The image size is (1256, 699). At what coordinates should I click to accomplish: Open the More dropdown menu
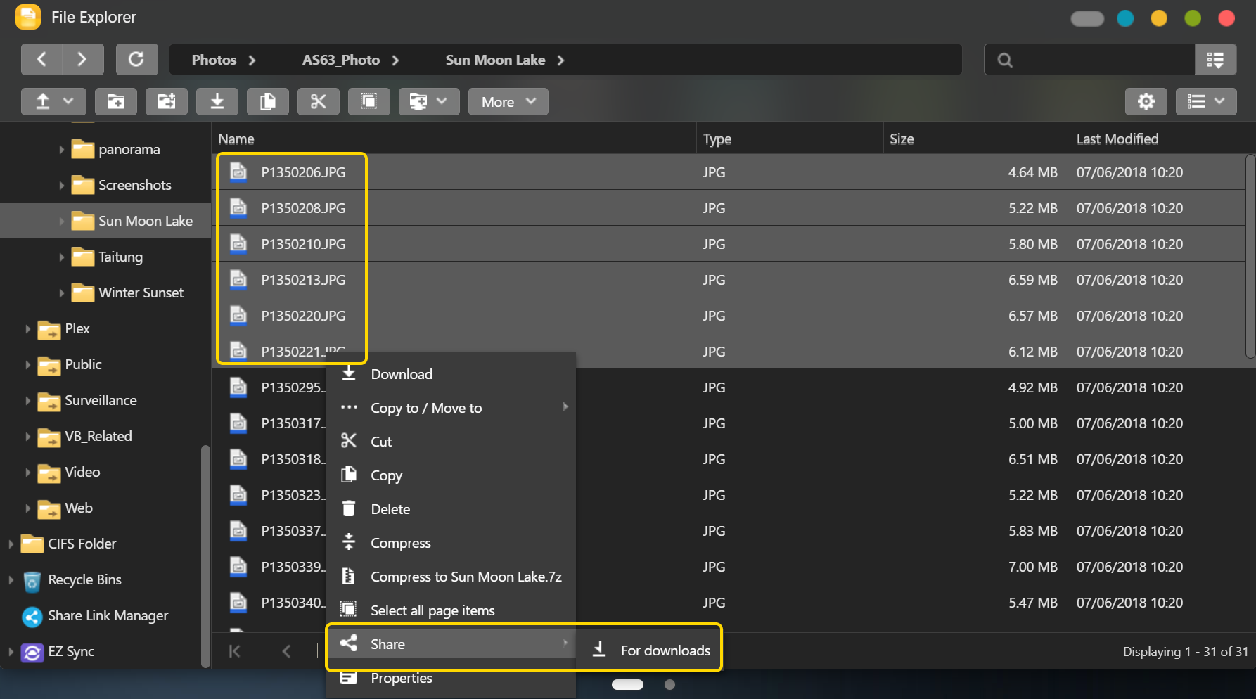(508, 101)
